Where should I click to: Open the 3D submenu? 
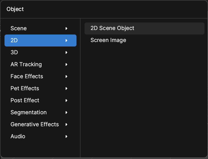point(40,52)
